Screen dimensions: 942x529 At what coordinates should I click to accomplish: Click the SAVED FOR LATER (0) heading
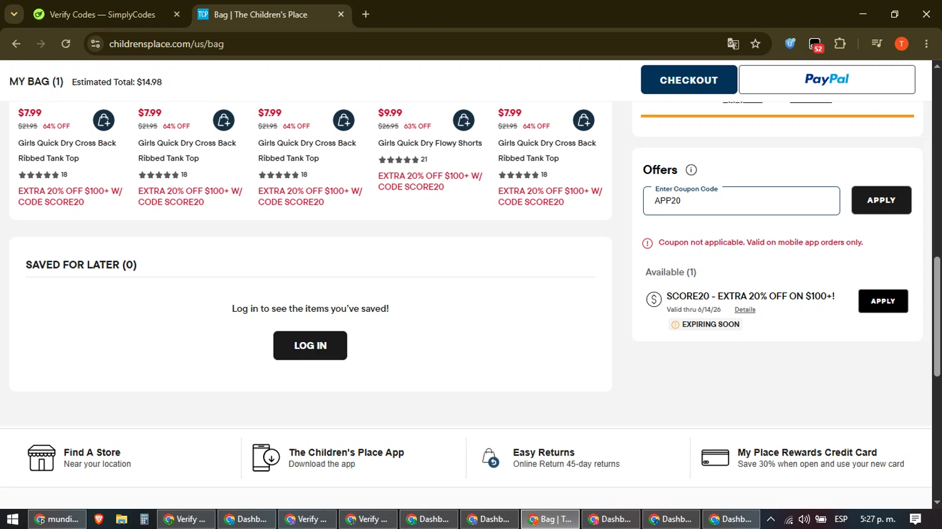(81, 265)
